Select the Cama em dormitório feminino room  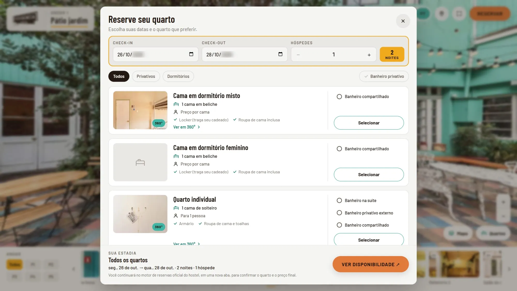pyautogui.click(x=369, y=175)
